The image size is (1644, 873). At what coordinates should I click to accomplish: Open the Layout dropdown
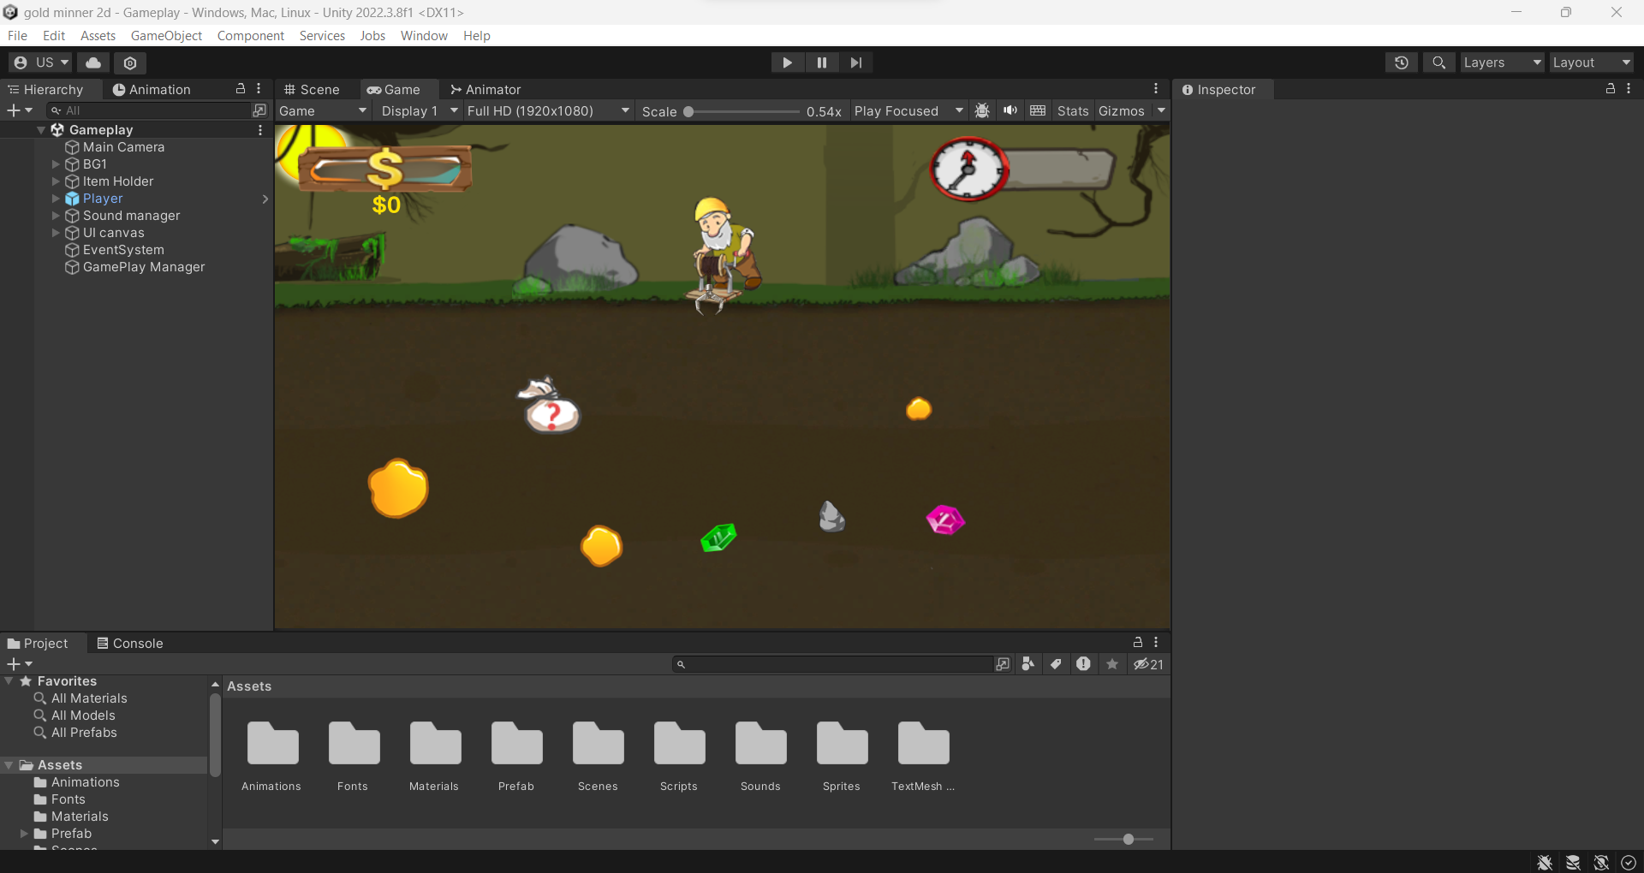coord(1591,62)
